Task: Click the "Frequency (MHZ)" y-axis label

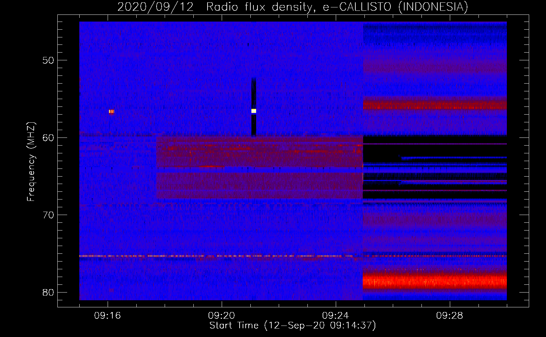Action: [x=31, y=162]
